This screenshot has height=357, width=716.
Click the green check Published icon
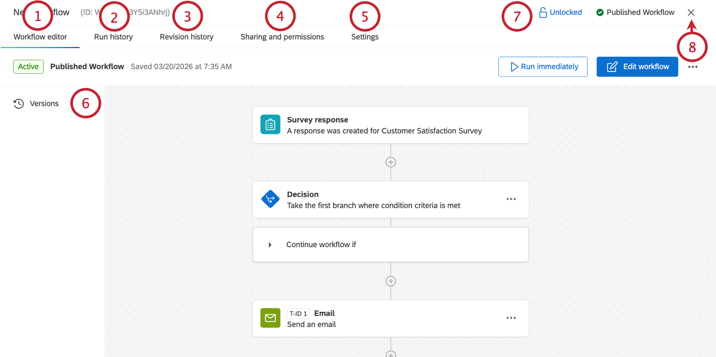click(600, 13)
